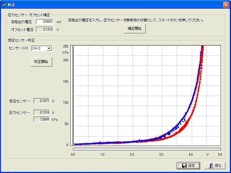Click the 7.3899 kPa pressure readout

pyautogui.click(x=42, y=119)
